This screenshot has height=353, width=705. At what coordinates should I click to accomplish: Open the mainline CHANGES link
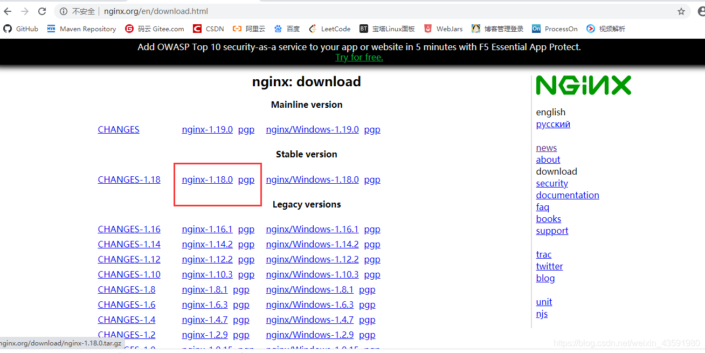pos(119,129)
